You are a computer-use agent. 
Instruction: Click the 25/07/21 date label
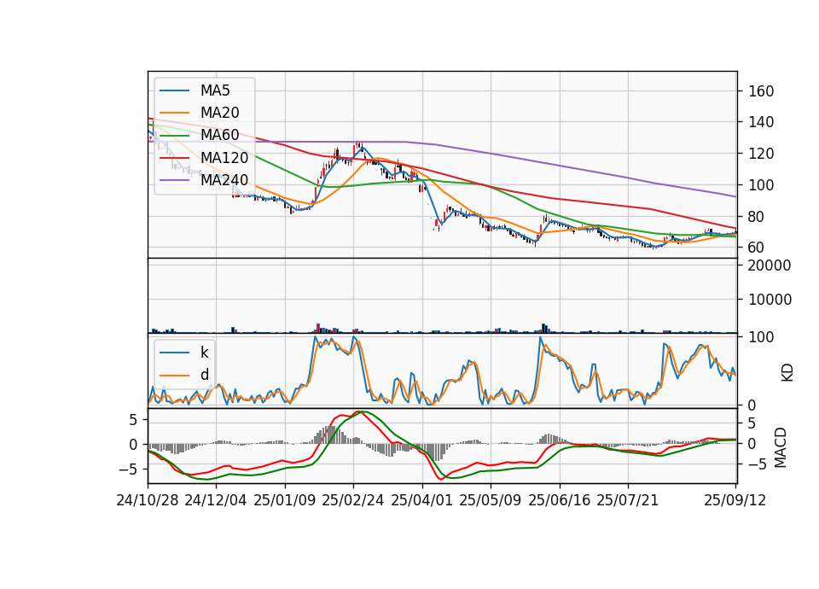(628, 500)
